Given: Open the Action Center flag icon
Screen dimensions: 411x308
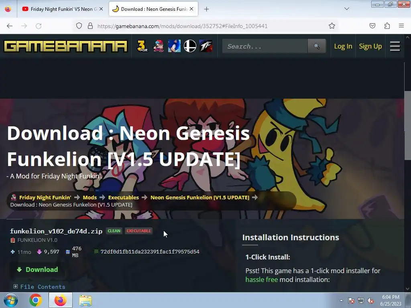Looking at the screenshot, I should point(351,300).
